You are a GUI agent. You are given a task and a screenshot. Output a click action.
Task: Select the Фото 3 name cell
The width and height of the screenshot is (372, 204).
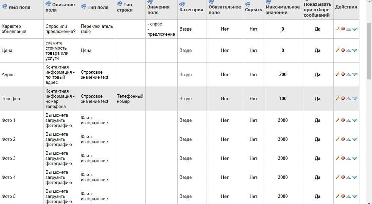22,158
